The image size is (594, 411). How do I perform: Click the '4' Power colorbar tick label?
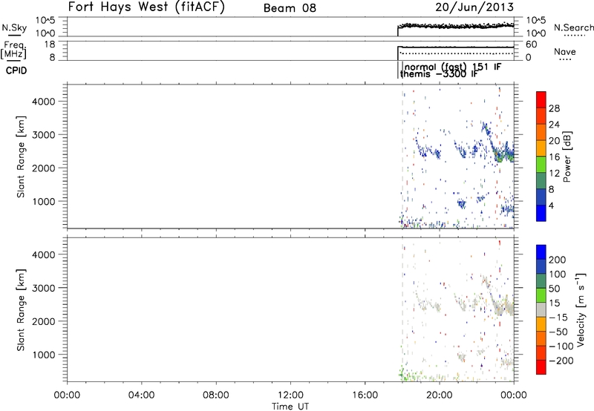pos(551,205)
